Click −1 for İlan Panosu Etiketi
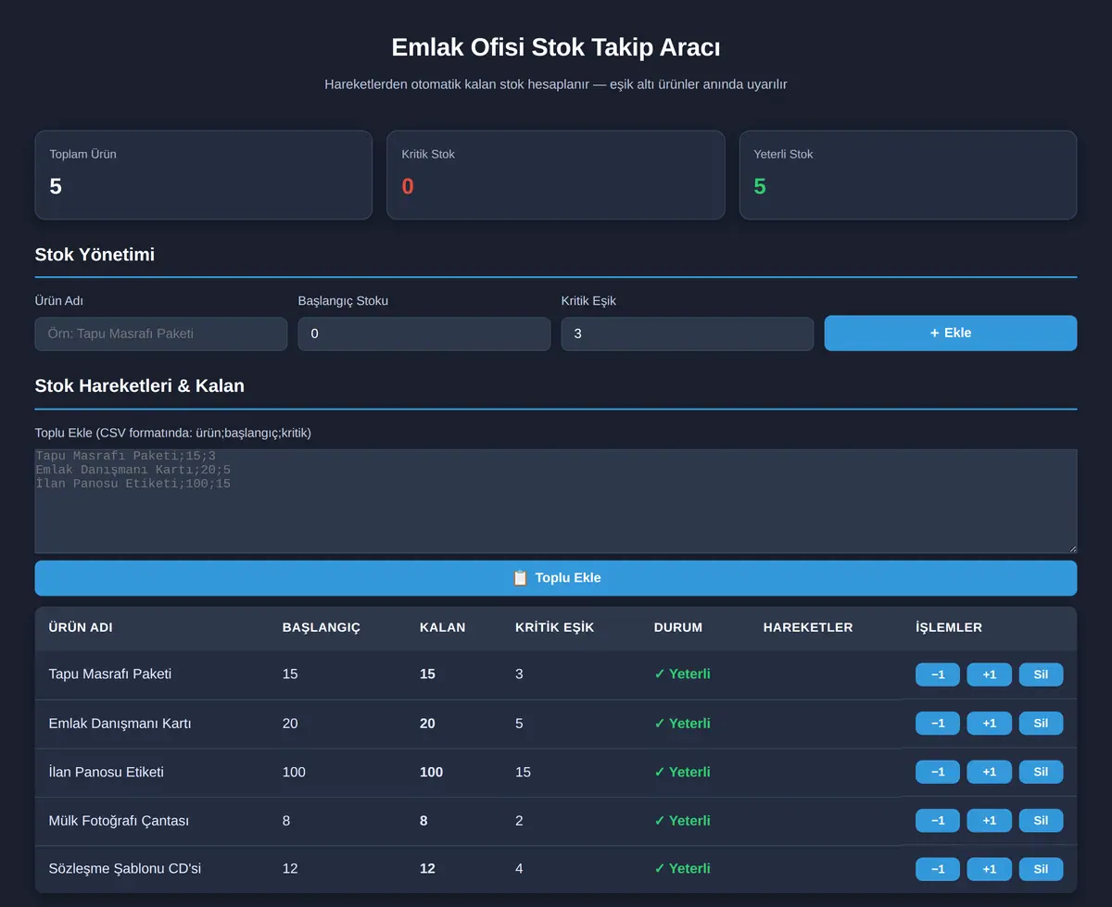The width and height of the screenshot is (1112, 907). point(938,772)
